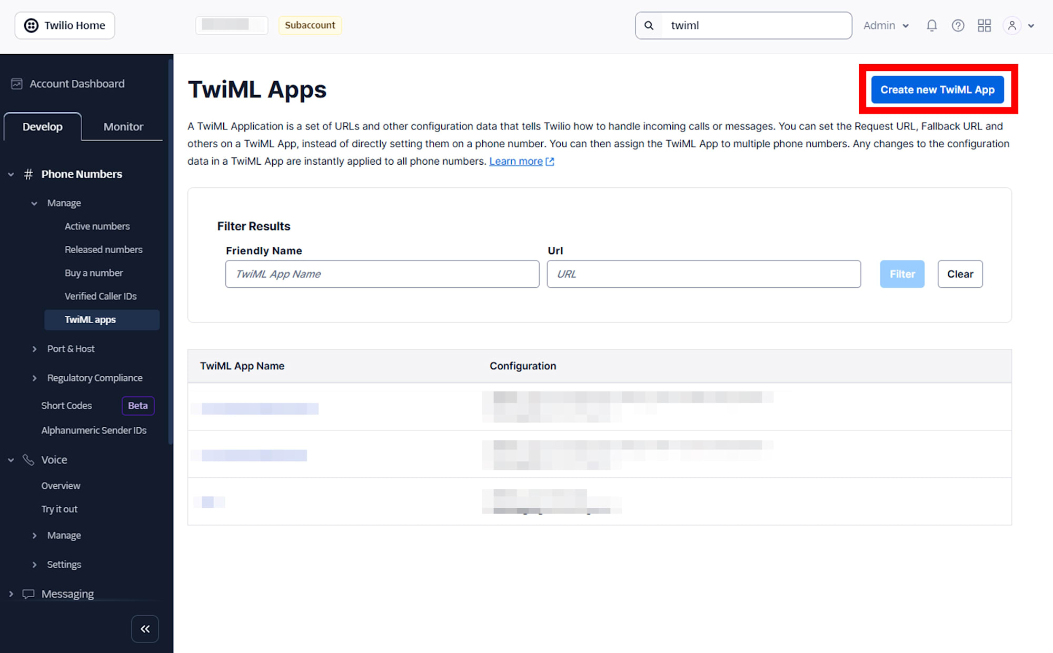Click the Clear button
1053x653 pixels.
coord(960,274)
